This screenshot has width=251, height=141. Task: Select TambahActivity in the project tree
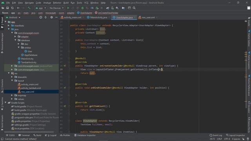pyautogui.click(x=27, y=62)
